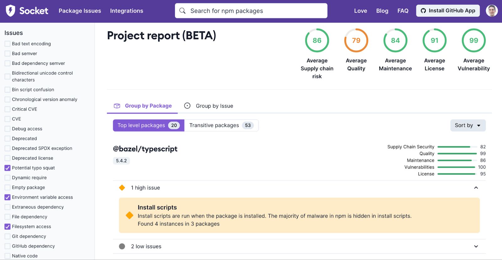Disable the Filesystem access filter
The width and height of the screenshot is (502, 260).
pyautogui.click(x=8, y=226)
